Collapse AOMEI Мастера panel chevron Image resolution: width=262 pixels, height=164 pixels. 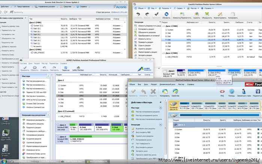click(x=48, y=76)
